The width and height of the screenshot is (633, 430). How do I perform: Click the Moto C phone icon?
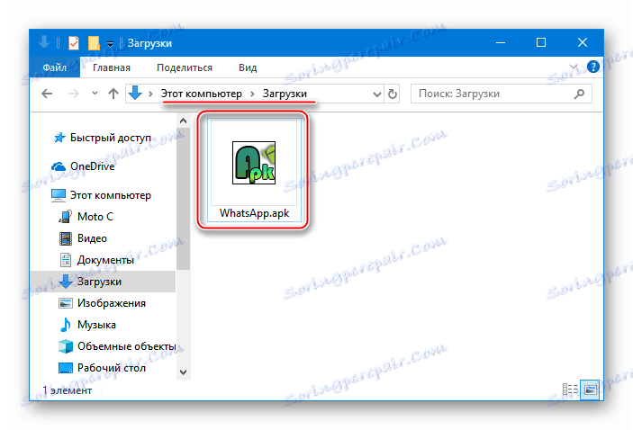coord(66,217)
